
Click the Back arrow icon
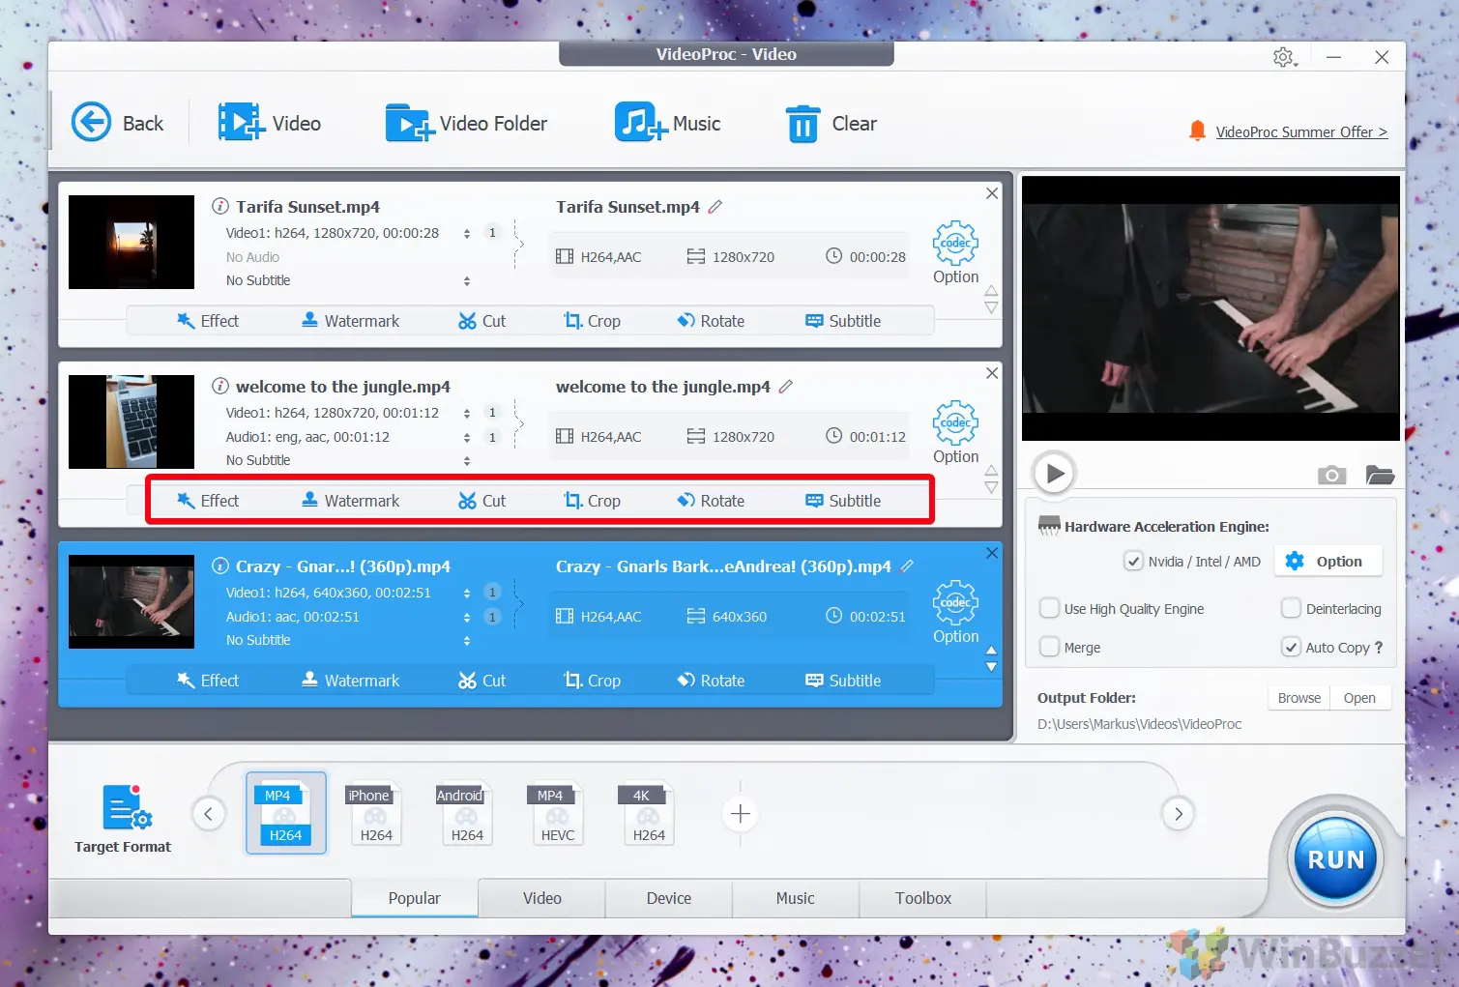click(x=92, y=123)
